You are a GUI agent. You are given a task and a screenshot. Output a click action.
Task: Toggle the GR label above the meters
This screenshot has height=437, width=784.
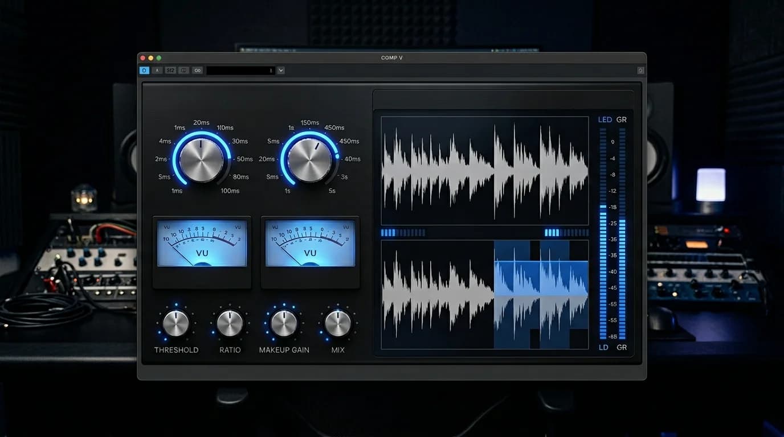tap(621, 119)
